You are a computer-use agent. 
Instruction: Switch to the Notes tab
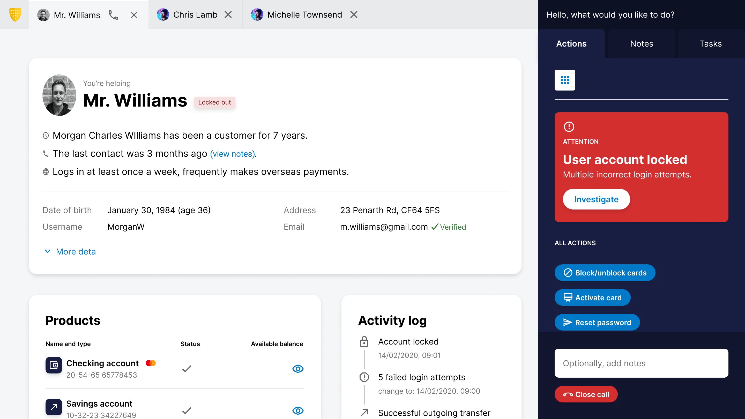[642, 44]
